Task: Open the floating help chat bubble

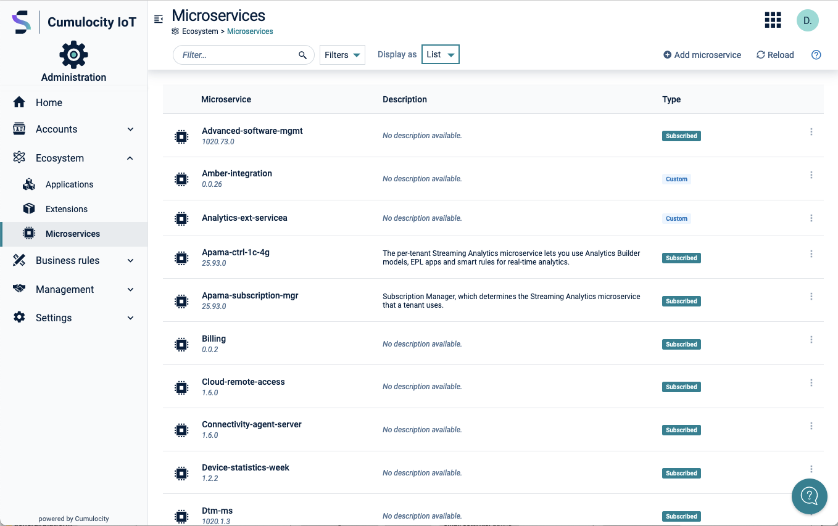Action: (x=809, y=496)
